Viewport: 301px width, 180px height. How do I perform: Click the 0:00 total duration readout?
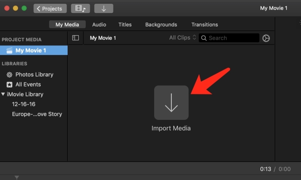pyautogui.click(x=284, y=169)
